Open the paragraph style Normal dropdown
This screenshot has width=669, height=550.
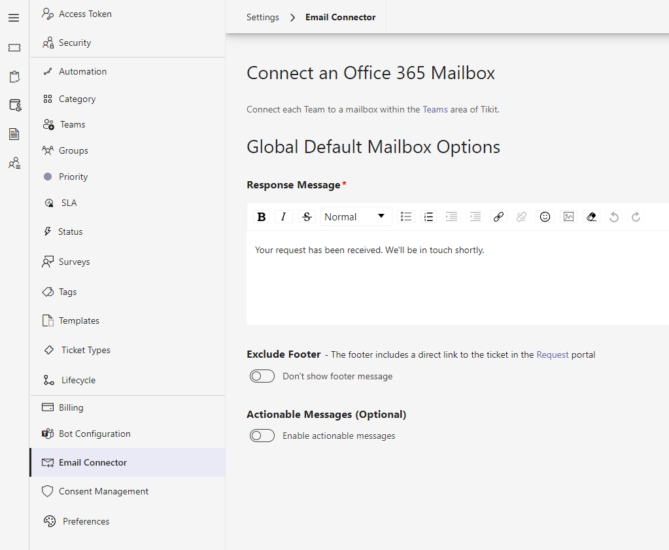click(x=356, y=216)
